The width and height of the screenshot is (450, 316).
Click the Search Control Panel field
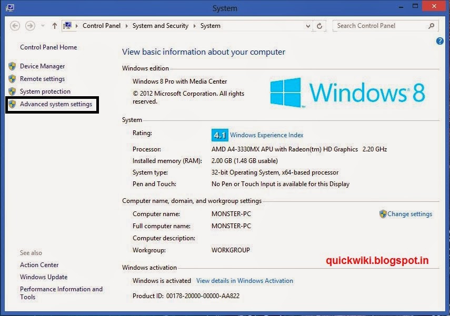[385, 26]
